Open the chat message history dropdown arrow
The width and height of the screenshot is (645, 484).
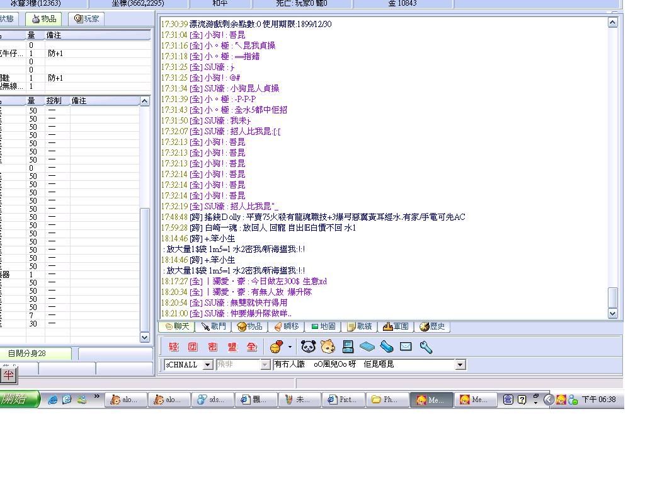(x=460, y=365)
